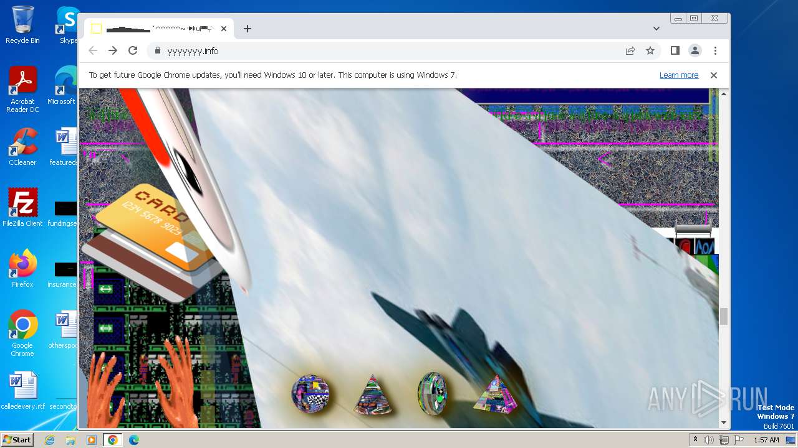Open the media player taskbar icon

click(x=91, y=440)
